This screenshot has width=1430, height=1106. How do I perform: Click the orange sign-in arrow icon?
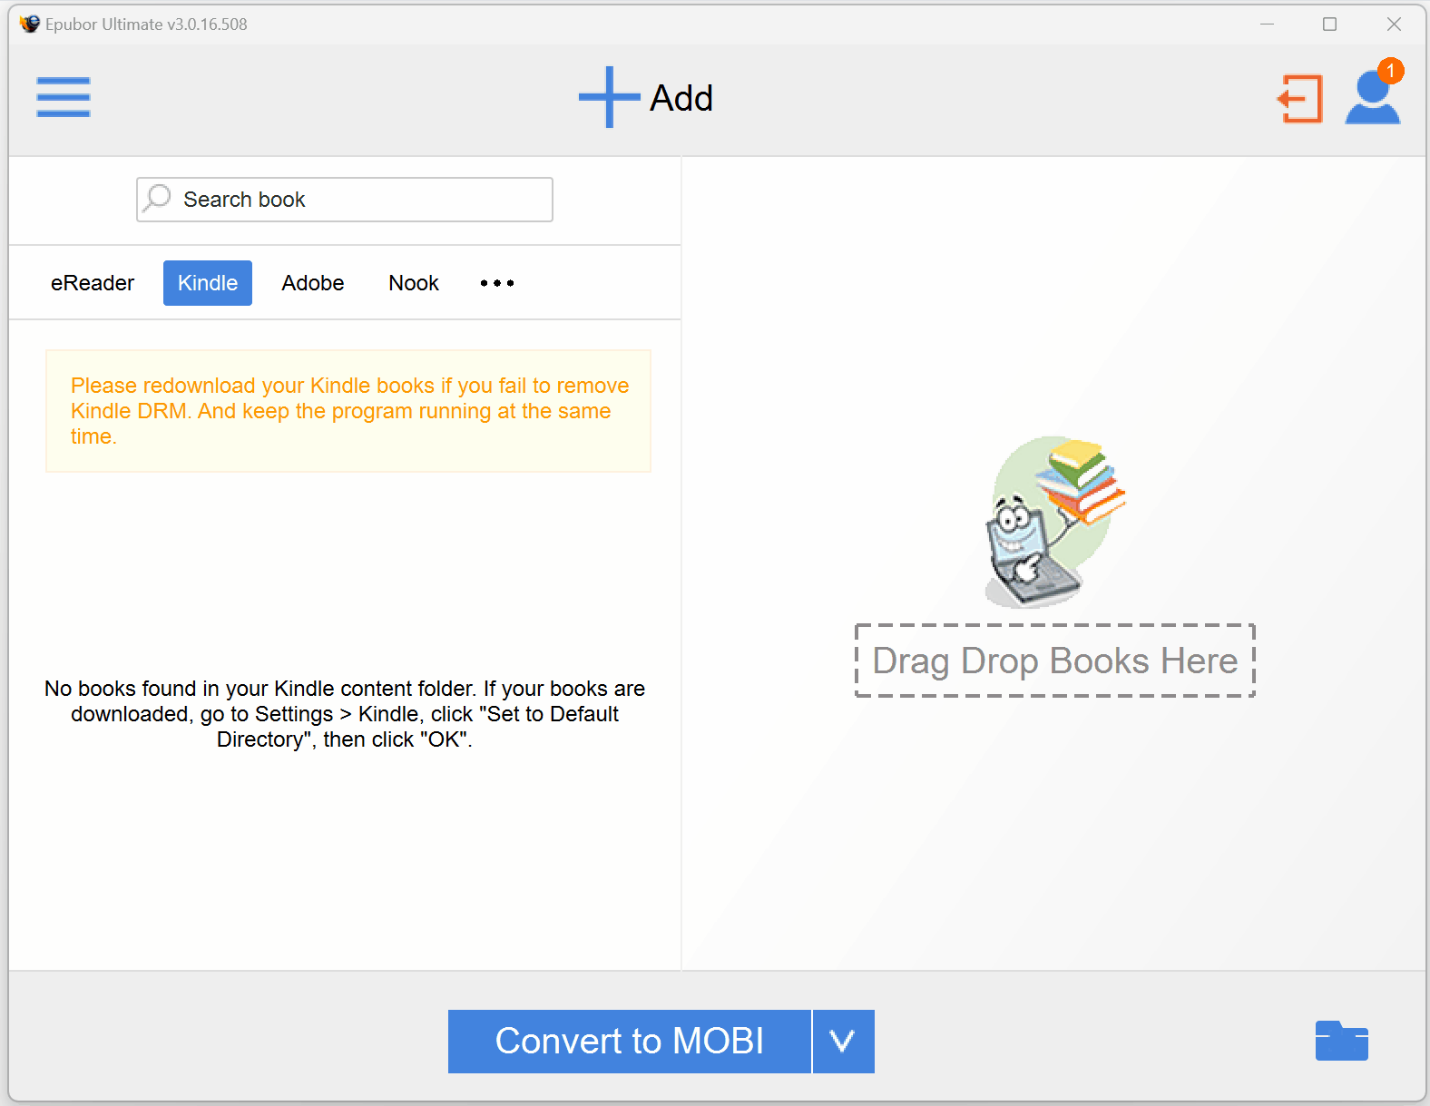pyautogui.click(x=1299, y=99)
